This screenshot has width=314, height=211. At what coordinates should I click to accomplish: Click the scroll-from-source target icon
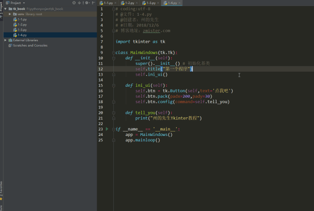(74, 3)
